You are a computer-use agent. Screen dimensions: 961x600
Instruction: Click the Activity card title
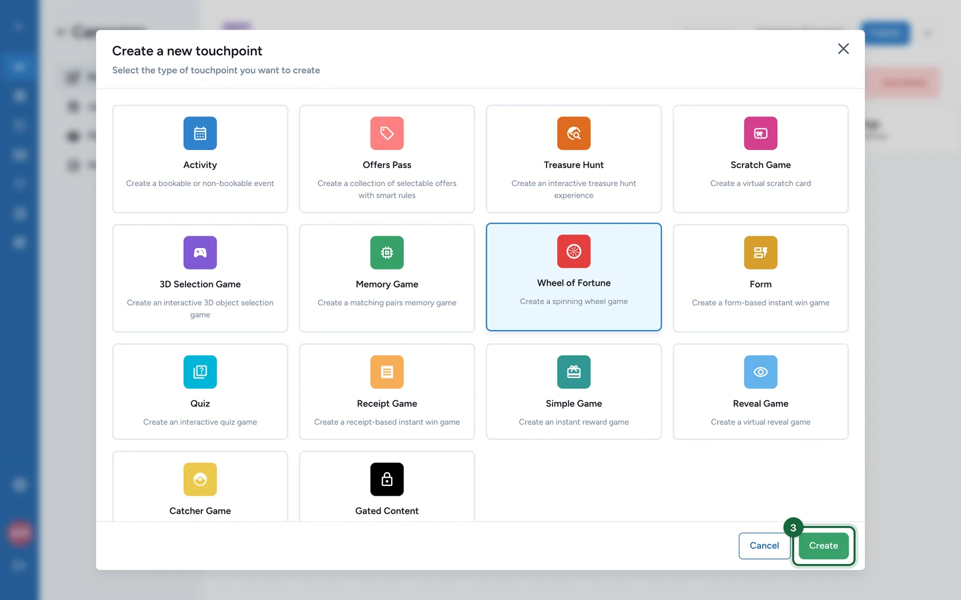[x=200, y=165]
